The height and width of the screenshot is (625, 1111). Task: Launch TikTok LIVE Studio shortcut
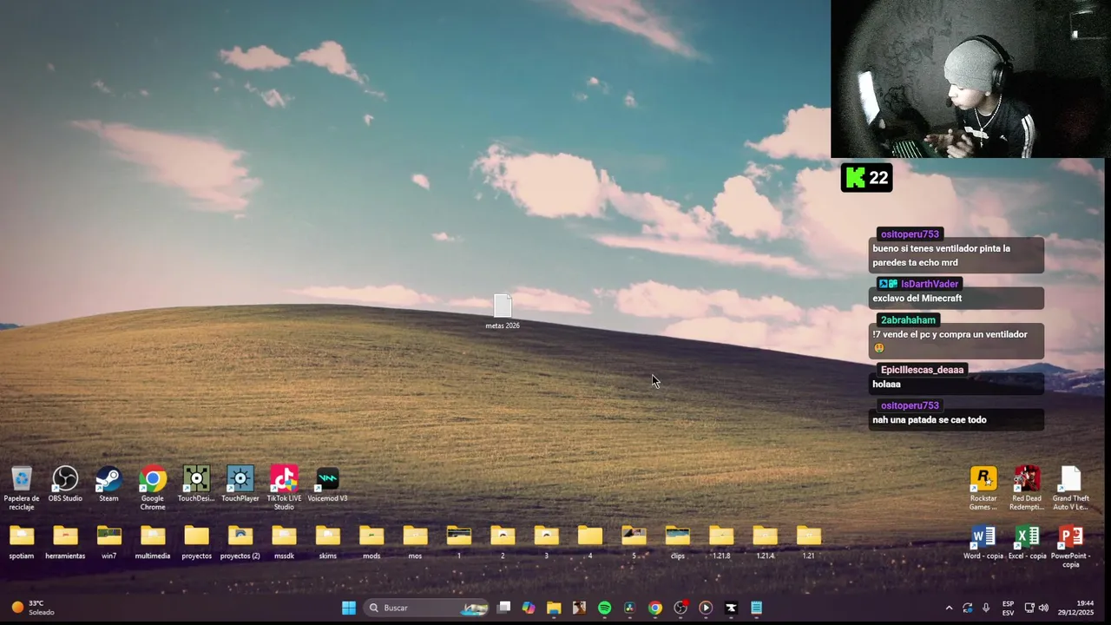pos(284,488)
